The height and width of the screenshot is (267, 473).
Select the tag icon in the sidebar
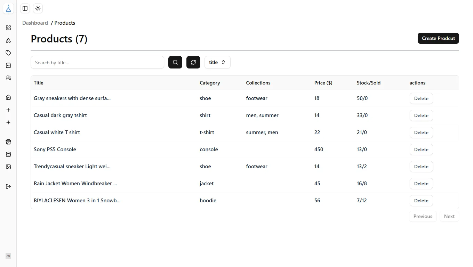click(8, 53)
